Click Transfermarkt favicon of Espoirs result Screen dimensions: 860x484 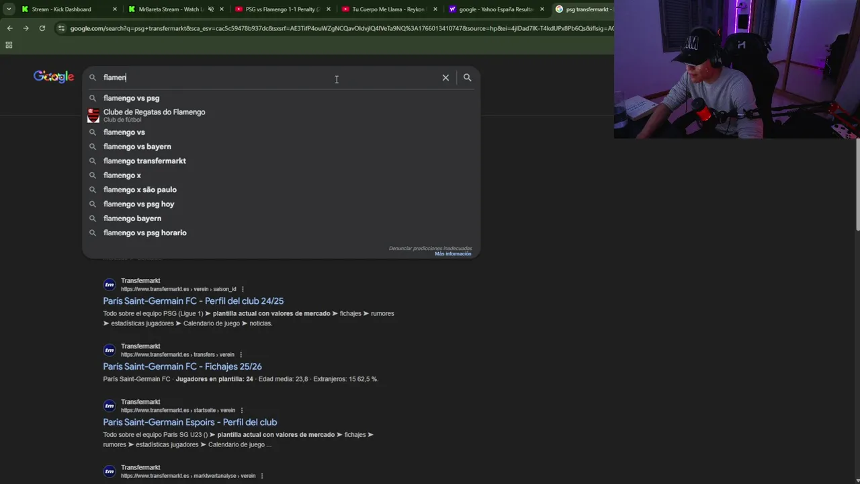click(110, 406)
